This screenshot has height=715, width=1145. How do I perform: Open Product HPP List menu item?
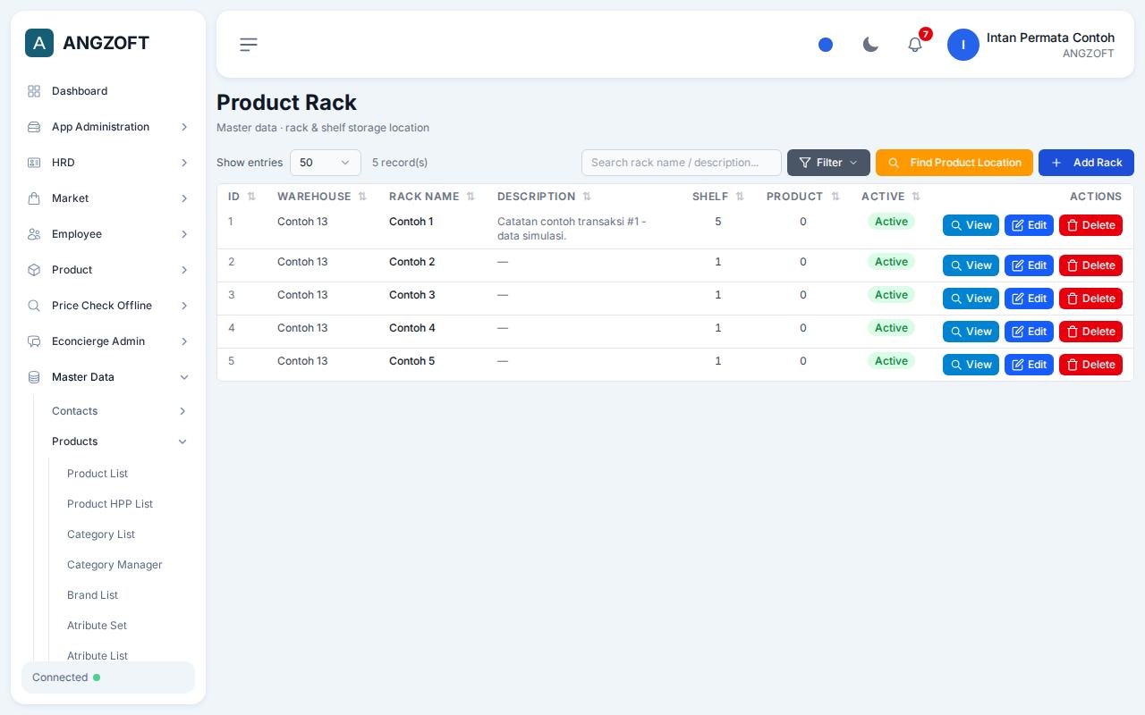click(110, 504)
